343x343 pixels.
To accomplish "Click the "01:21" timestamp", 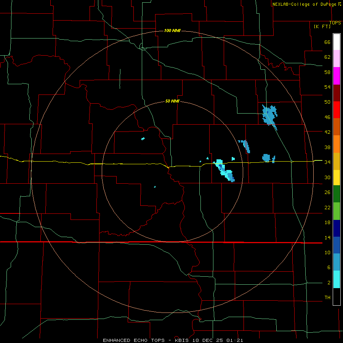I will (x=234, y=340).
